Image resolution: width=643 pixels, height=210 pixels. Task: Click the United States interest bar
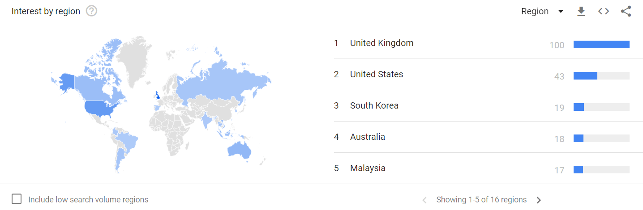[x=601, y=76]
